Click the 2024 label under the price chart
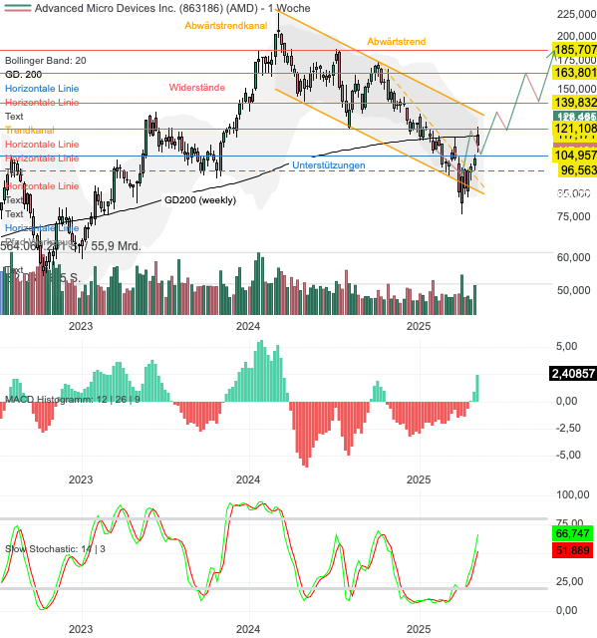Viewport: 597px width, 638px height. click(x=248, y=326)
